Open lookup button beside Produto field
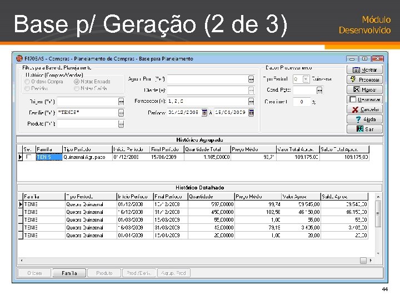400x300 pixels. pyautogui.click(x=121, y=124)
